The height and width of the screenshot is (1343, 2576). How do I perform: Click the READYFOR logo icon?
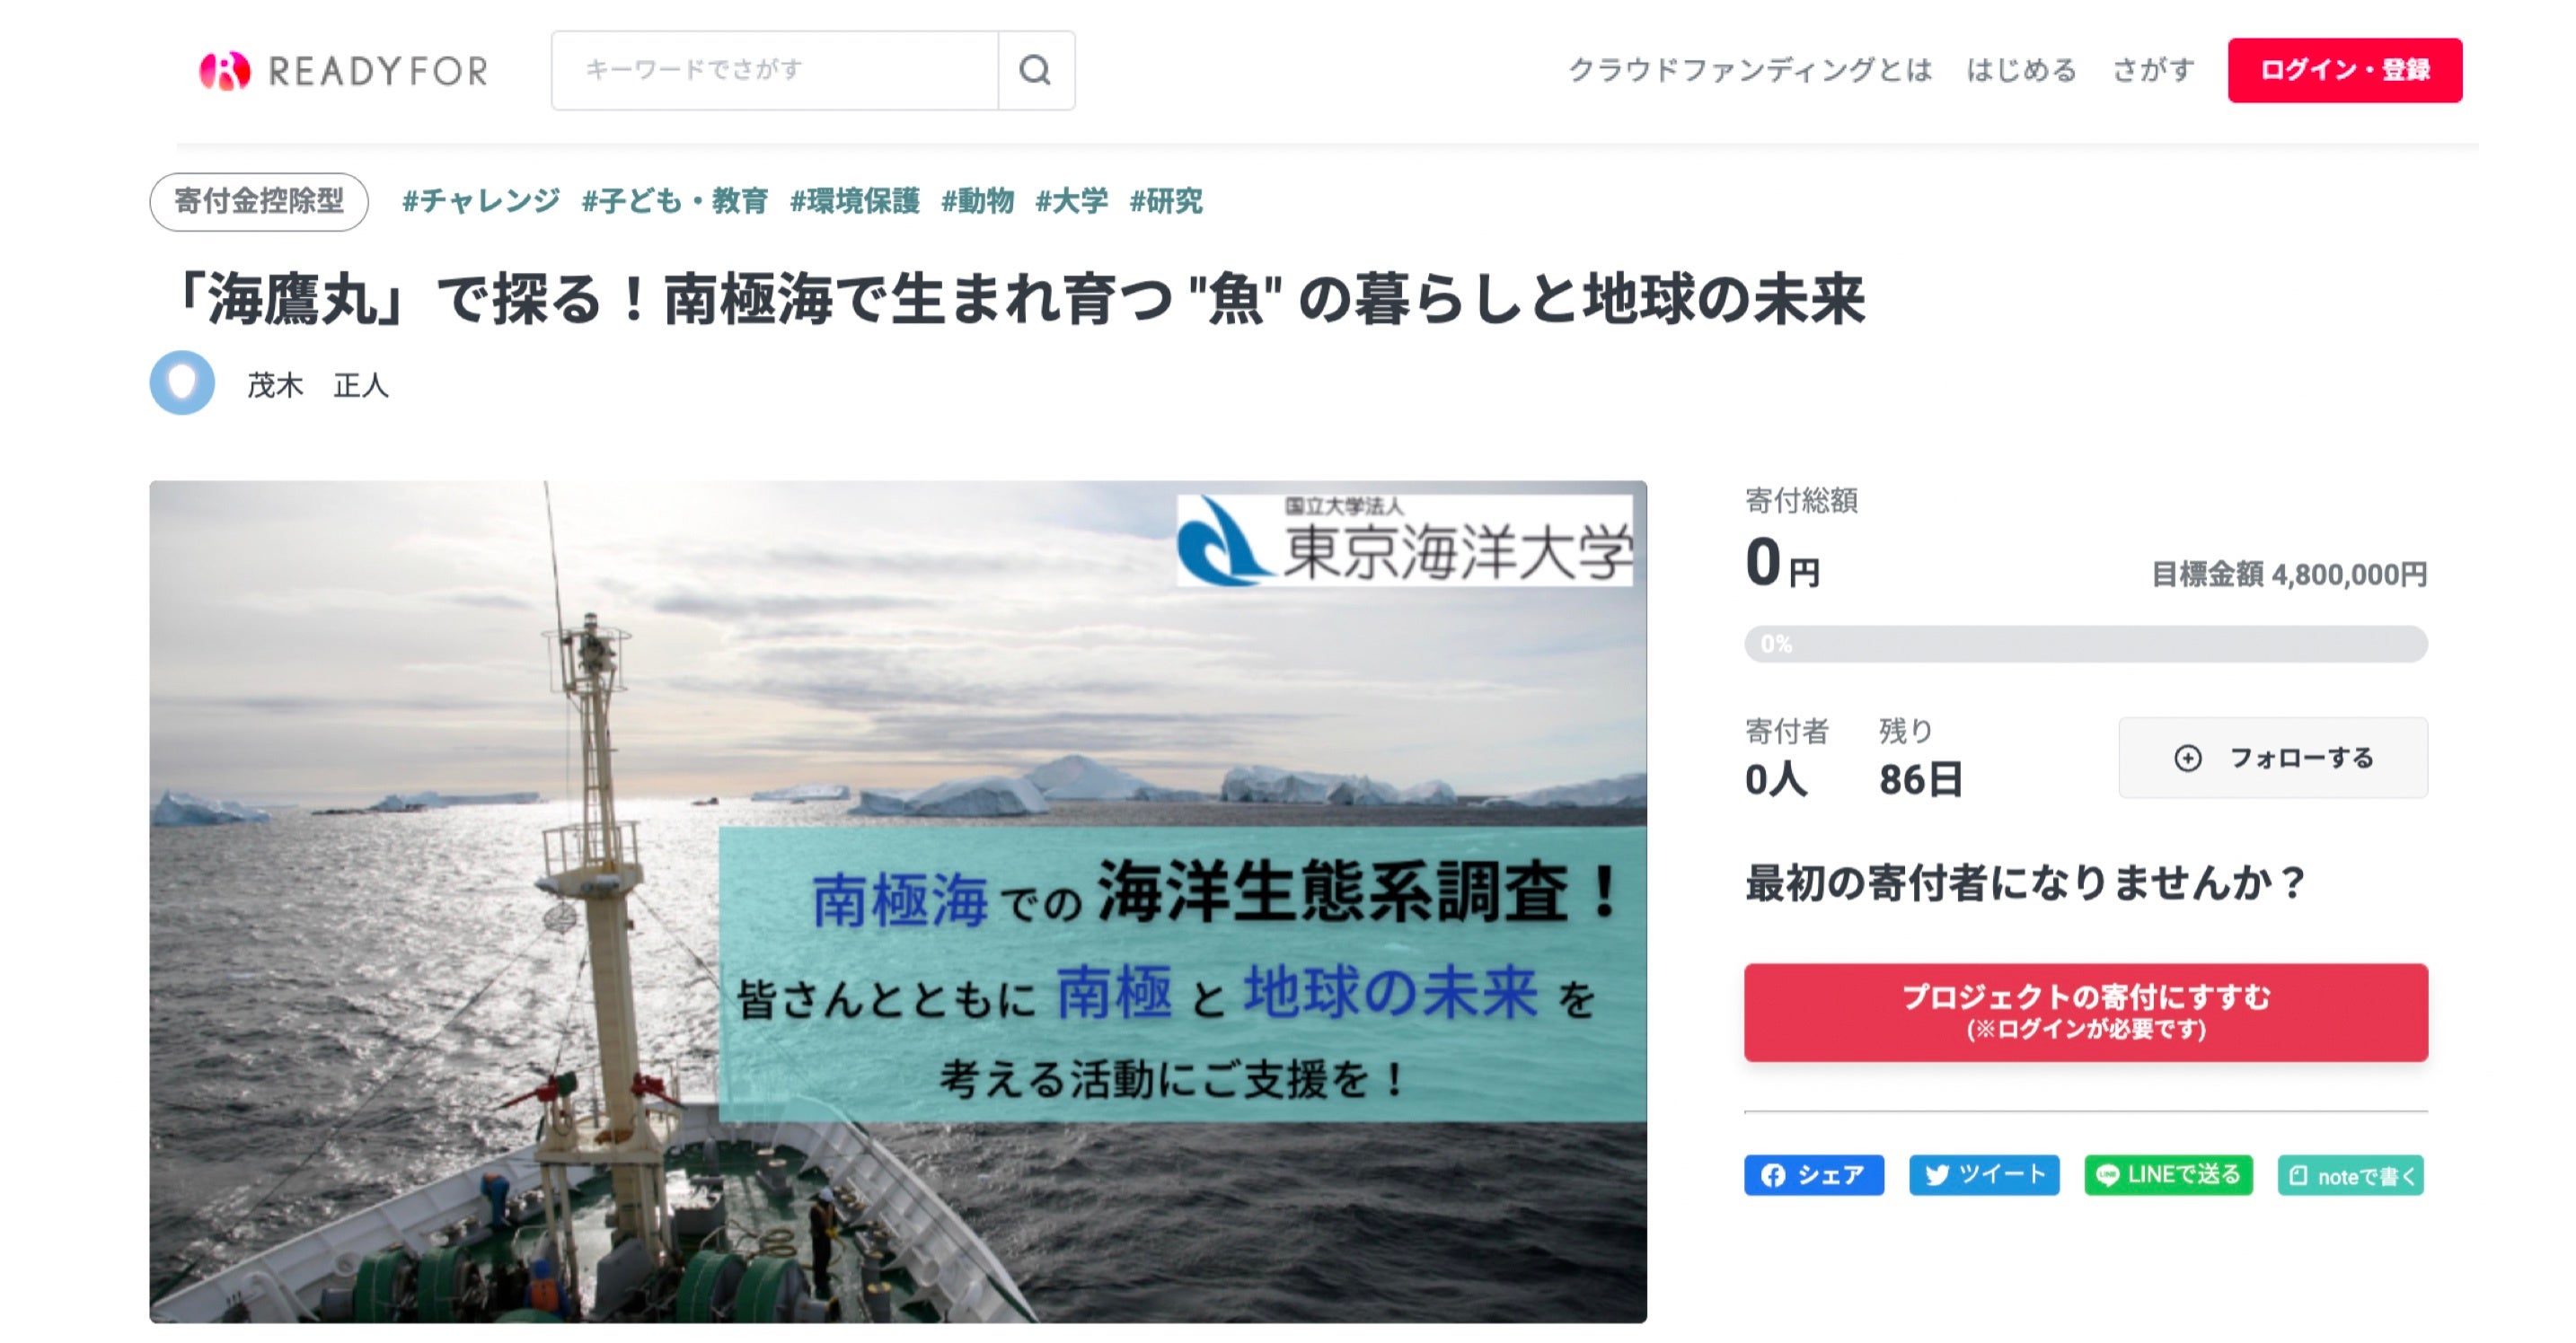click(x=225, y=71)
